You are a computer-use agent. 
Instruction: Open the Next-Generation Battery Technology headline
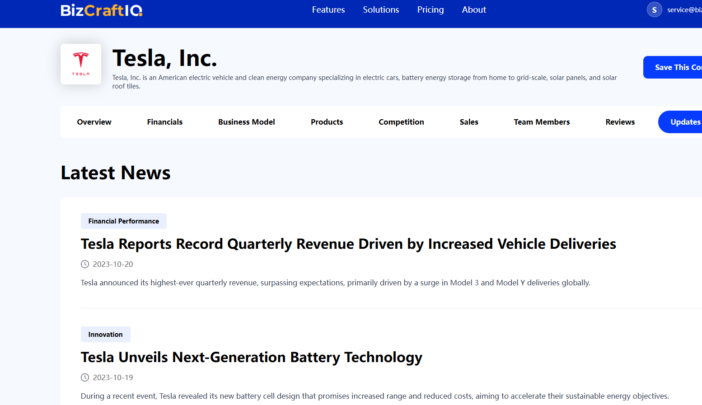[x=252, y=357]
